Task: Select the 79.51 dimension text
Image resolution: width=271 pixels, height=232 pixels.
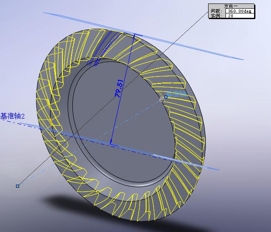Action: (x=119, y=88)
